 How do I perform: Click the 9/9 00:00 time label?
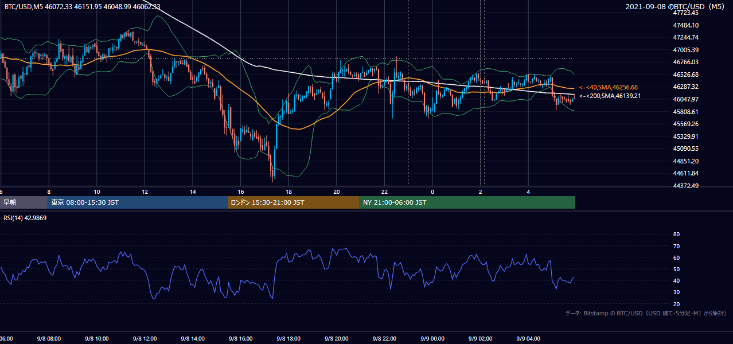(432, 339)
